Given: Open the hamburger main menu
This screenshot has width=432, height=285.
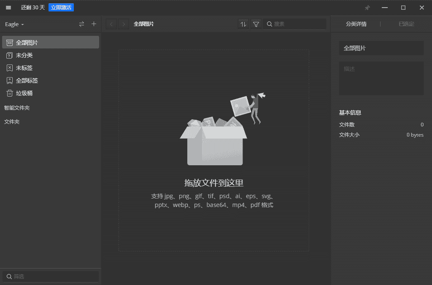Looking at the screenshot, I should [x=8, y=8].
